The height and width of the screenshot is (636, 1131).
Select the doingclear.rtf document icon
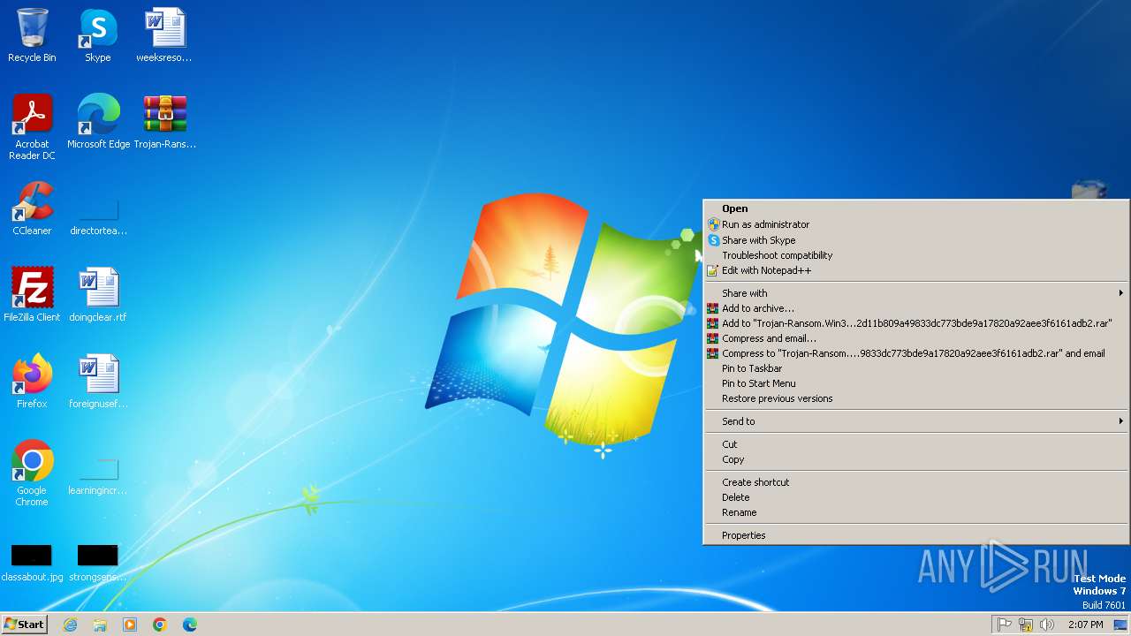click(98, 295)
